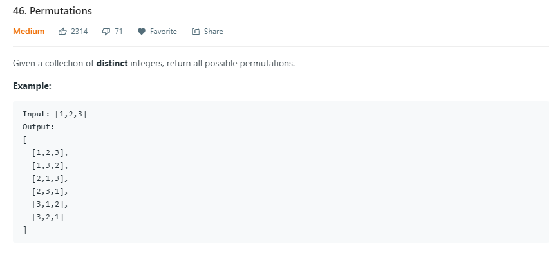
Task: Click the heart Favorite icon
Action: 141,32
